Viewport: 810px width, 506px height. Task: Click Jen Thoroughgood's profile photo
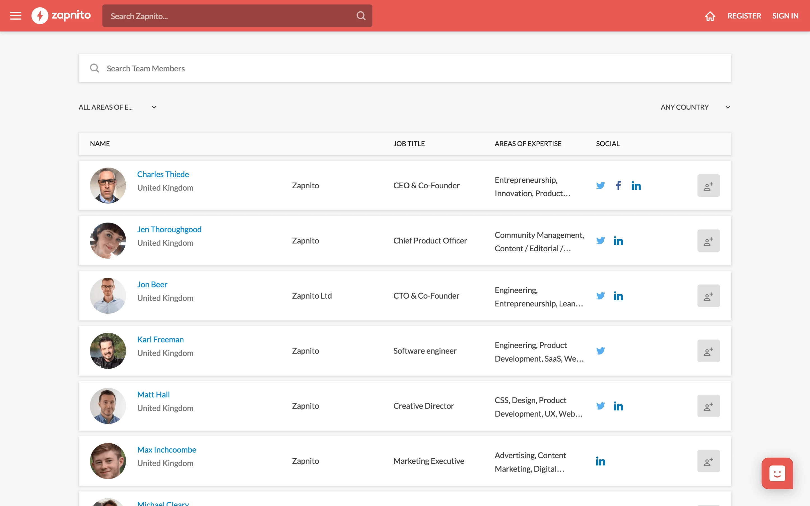(x=108, y=241)
